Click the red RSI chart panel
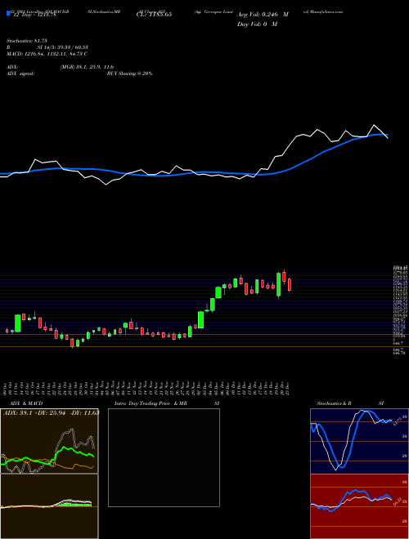The width and height of the screenshot is (409, 539). [x=359, y=506]
